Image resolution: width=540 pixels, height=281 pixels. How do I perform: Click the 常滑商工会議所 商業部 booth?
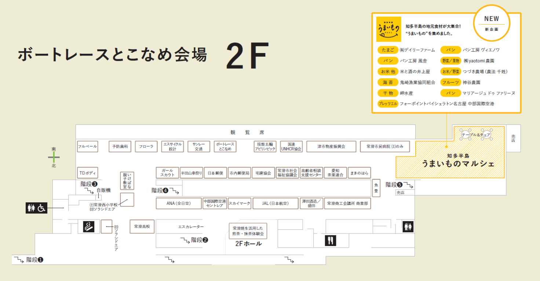click(347, 203)
